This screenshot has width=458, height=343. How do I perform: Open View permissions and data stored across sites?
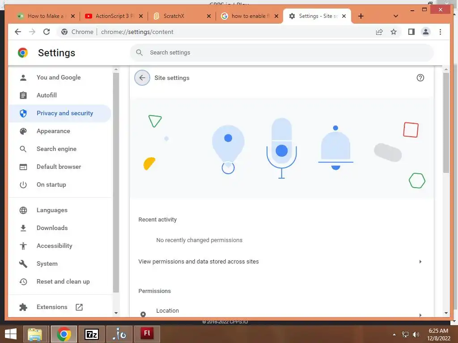tap(282, 262)
